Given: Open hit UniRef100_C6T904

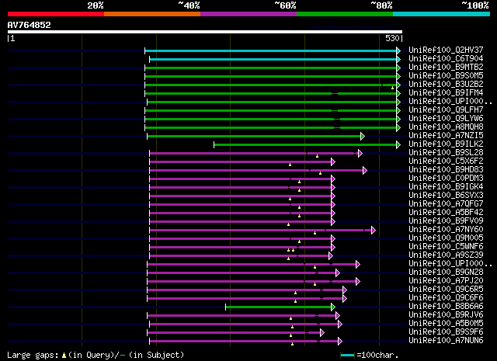Looking at the screenshot, I should (x=446, y=58).
